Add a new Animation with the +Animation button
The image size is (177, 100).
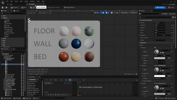[32, 80]
